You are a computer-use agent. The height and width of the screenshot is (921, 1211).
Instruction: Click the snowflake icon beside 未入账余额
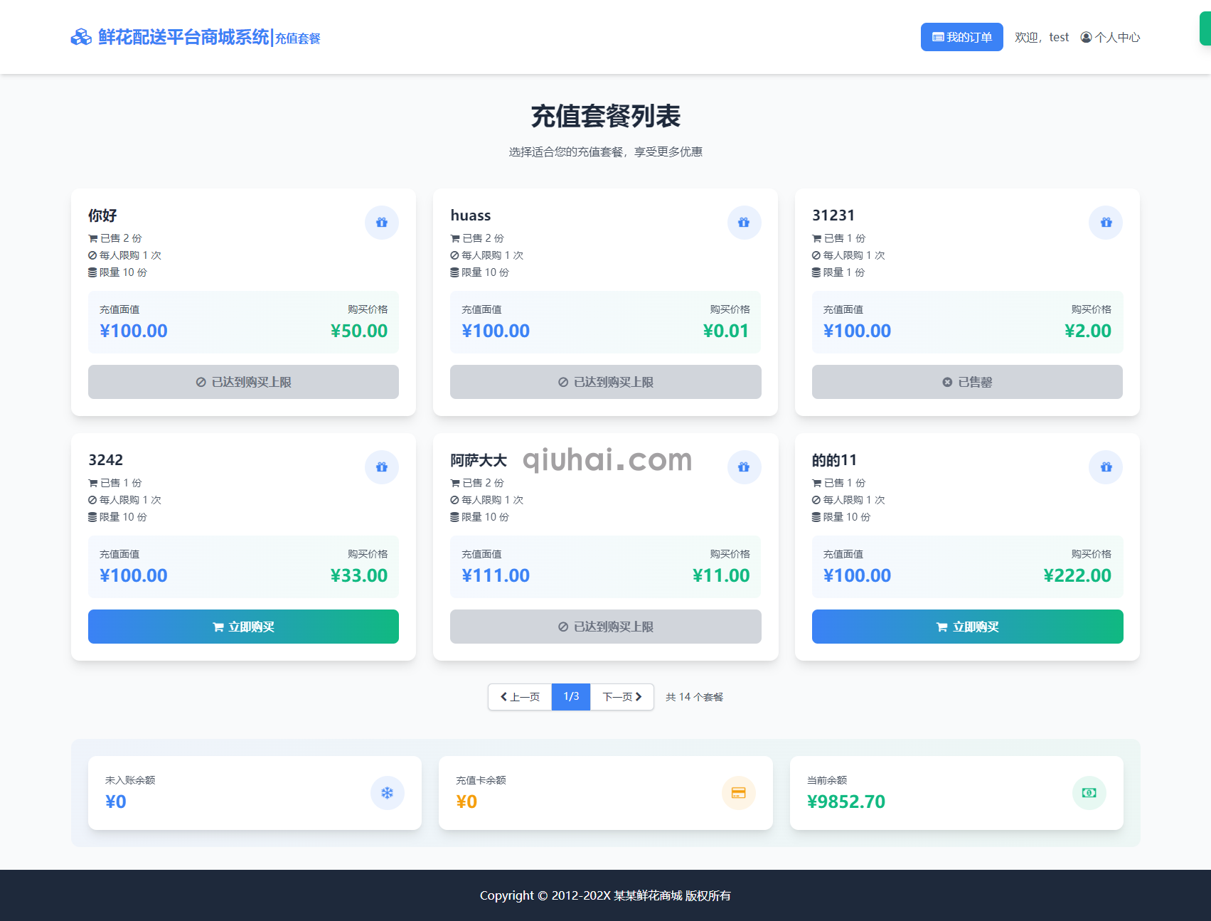387,793
